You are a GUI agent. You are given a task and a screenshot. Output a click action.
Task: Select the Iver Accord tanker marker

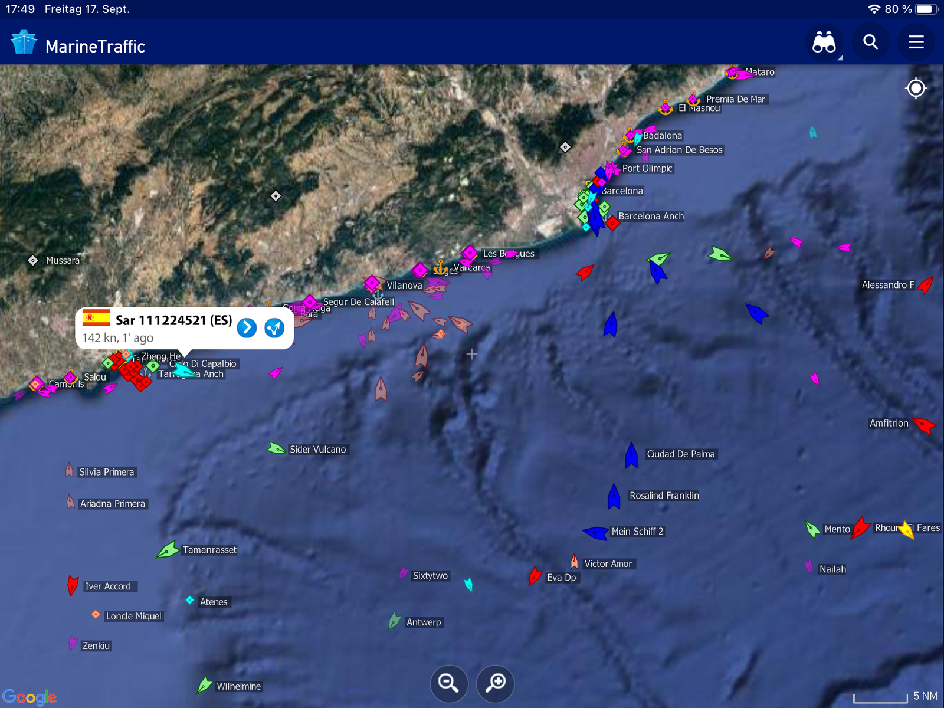(x=73, y=585)
